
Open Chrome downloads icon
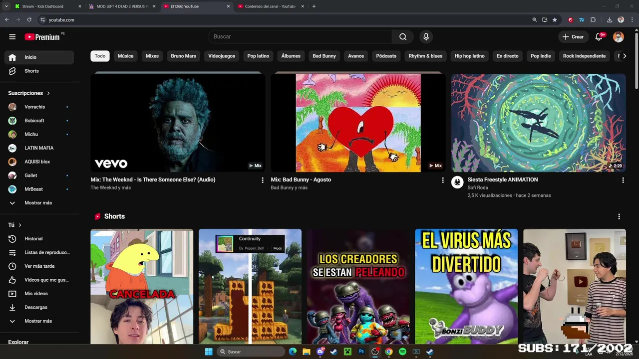(x=610, y=20)
